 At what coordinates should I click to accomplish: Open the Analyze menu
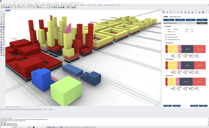click(44, 3)
